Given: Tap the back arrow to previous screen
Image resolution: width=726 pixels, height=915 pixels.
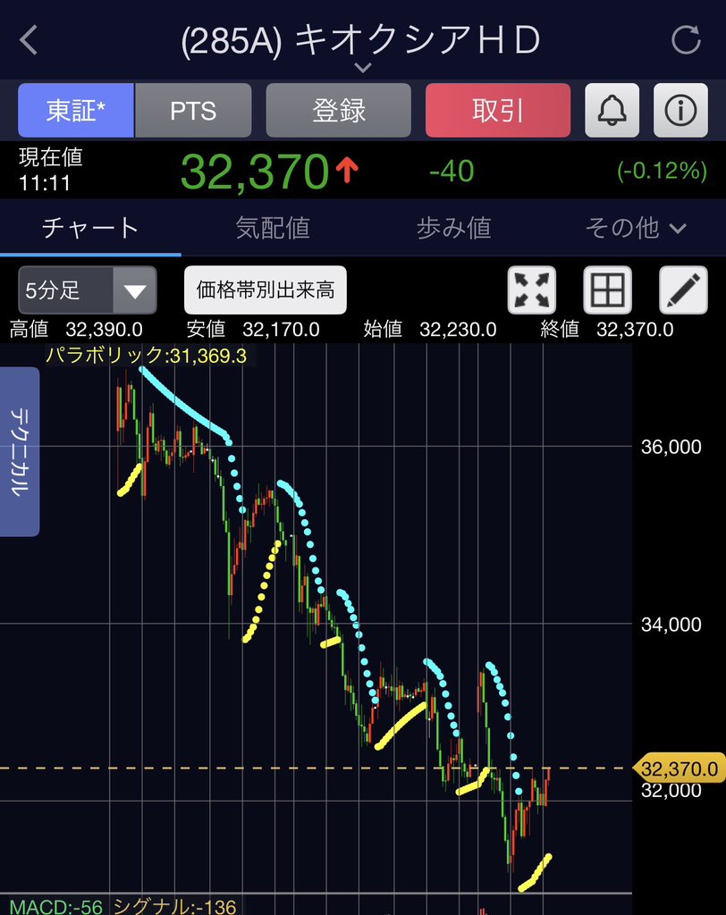Looking at the screenshot, I should [29, 40].
